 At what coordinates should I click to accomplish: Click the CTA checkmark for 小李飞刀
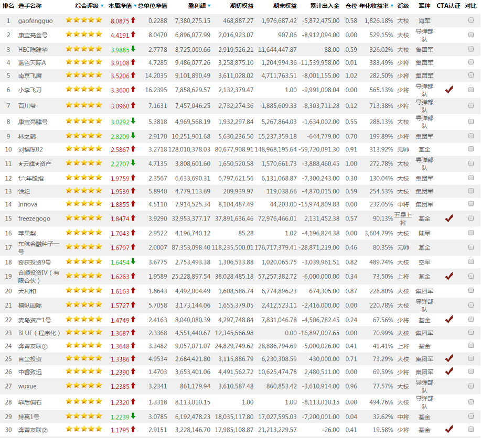tap(449, 90)
